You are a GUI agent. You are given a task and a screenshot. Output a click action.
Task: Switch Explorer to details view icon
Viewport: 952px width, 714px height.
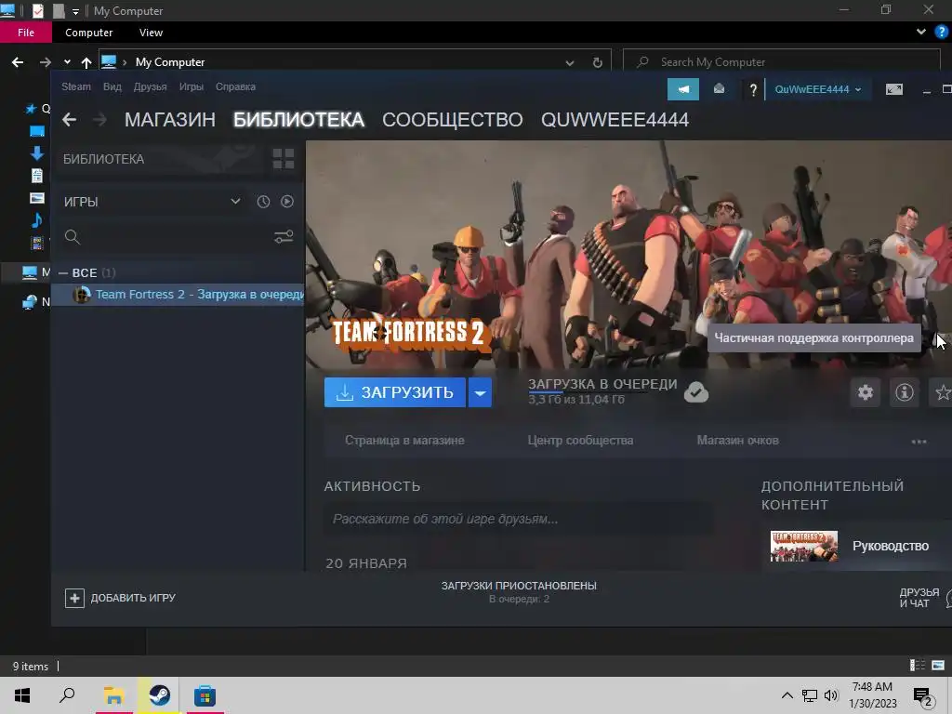(x=918, y=666)
